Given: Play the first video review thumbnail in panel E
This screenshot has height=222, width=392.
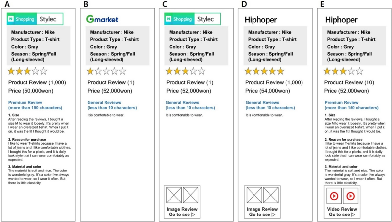Looking at the screenshot, I should (334, 196).
